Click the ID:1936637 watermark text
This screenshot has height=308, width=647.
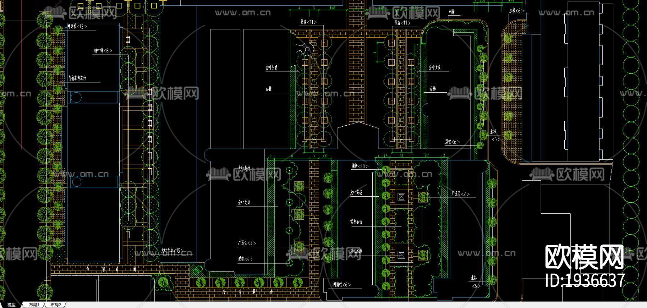(585, 281)
